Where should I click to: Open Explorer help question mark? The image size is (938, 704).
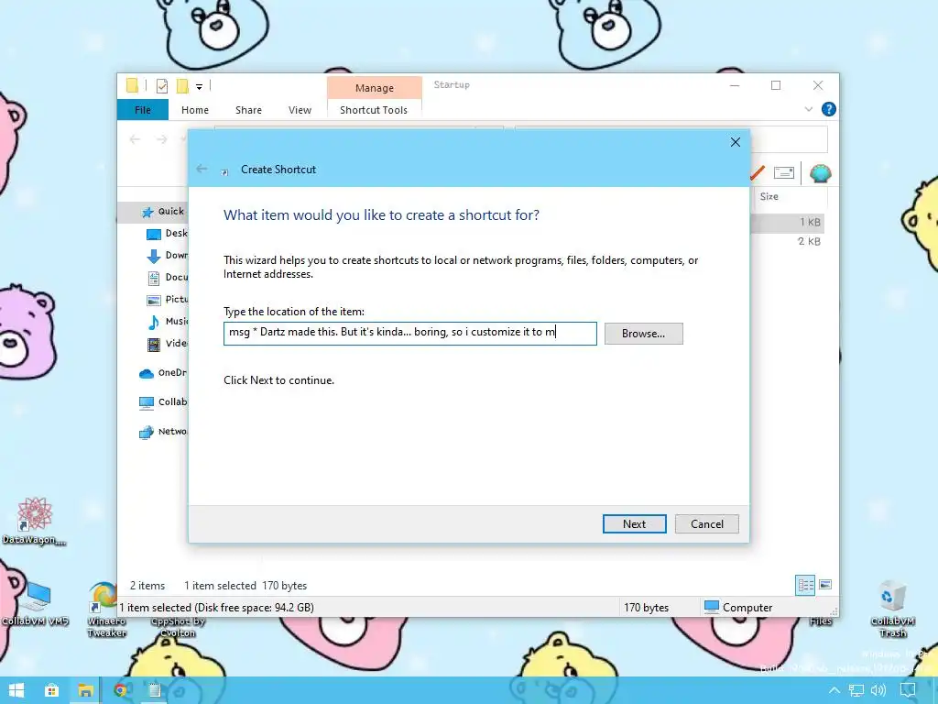[828, 109]
